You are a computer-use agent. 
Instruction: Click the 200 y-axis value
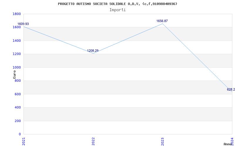(x=18, y=121)
